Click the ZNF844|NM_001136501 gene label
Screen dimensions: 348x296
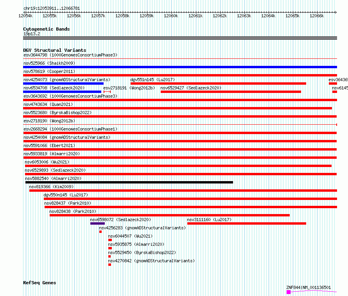309,287
